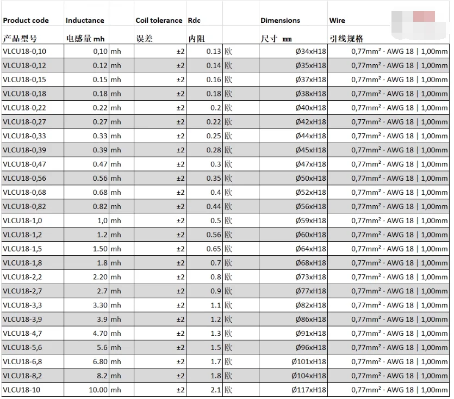
Task: Click the dimension cell Ø73xH18
Action: point(293,277)
